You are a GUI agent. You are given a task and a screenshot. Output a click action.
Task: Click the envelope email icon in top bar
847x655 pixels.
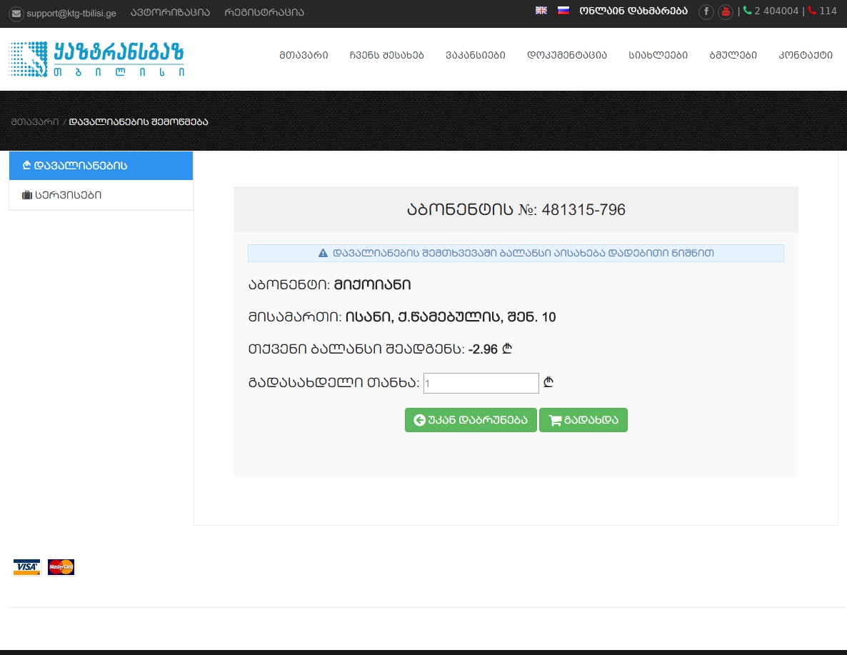16,14
